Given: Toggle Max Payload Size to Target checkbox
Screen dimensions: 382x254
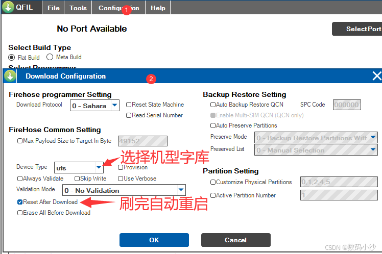Looking at the screenshot, I should 20,141.
